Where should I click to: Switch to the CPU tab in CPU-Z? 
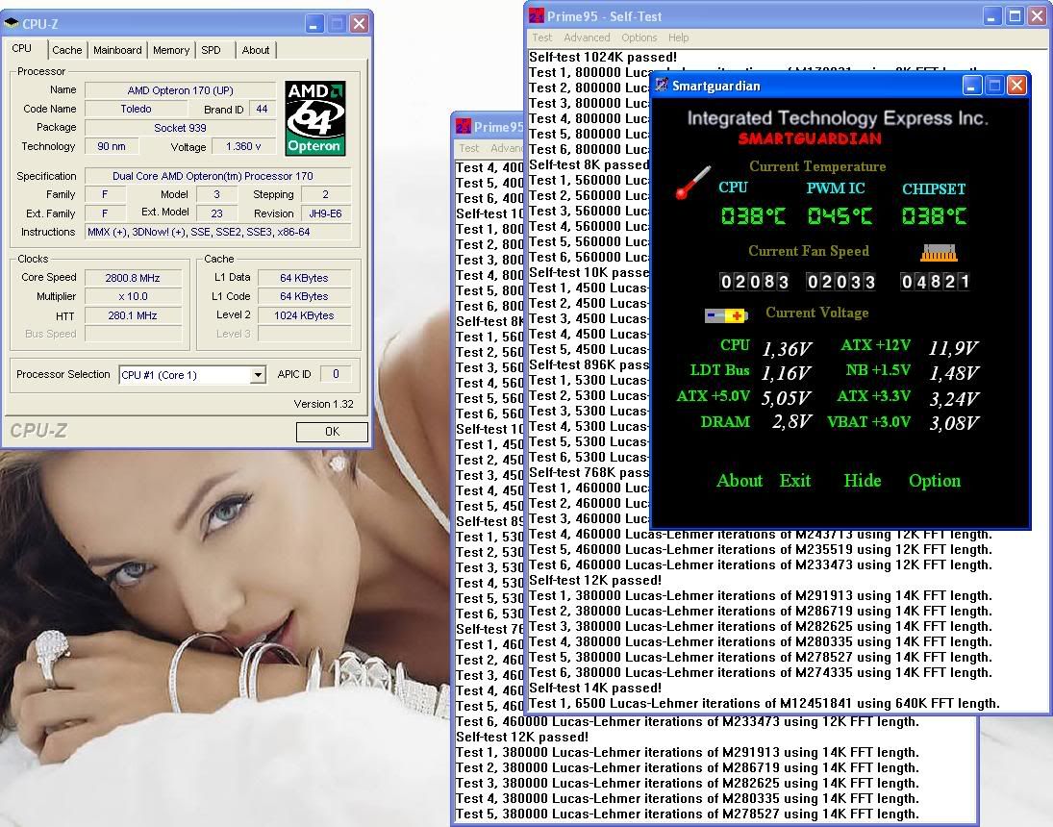tap(22, 49)
